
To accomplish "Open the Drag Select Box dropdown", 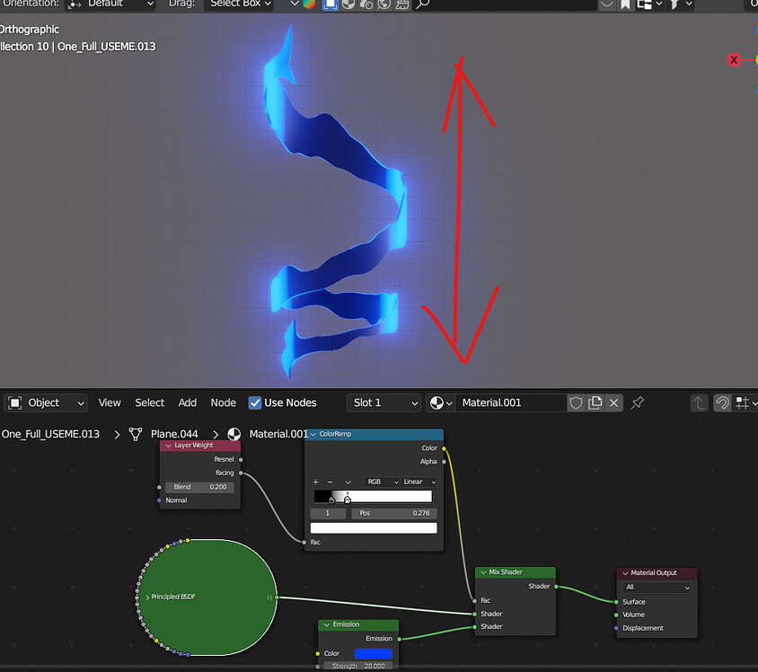I will point(239,4).
